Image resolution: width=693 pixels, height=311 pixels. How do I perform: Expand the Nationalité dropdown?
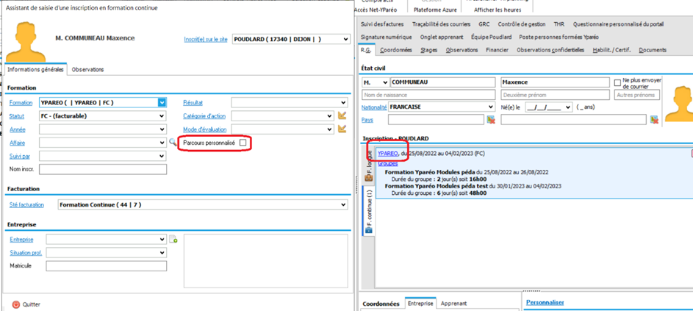coord(489,107)
